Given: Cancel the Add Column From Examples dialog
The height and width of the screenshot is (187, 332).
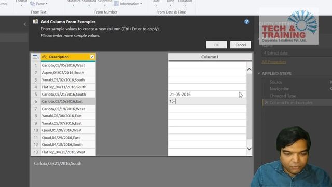Looking at the screenshot, I should click(x=240, y=45).
